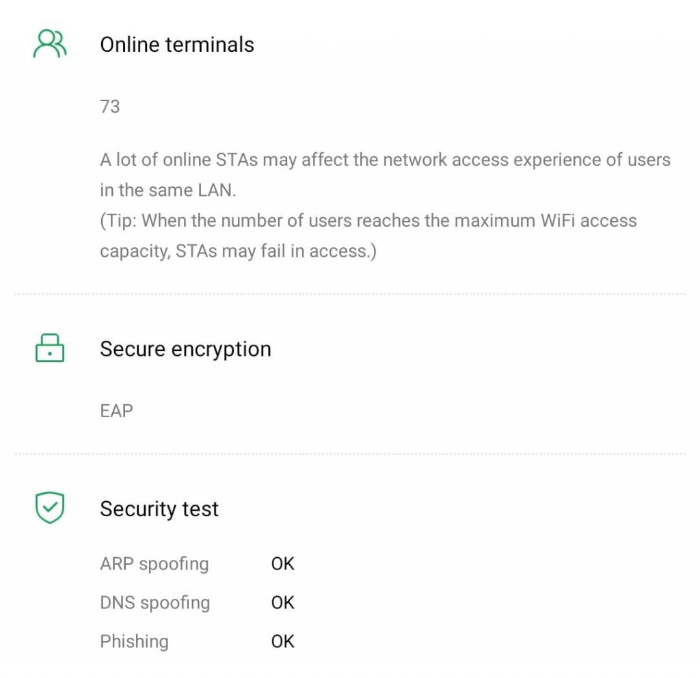Tap the EAP encryption value

click(x=116, y=411)
